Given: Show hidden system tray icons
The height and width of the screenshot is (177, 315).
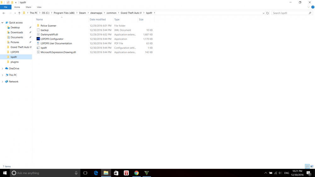Looking at the screenshot, I should click(266, 173).
